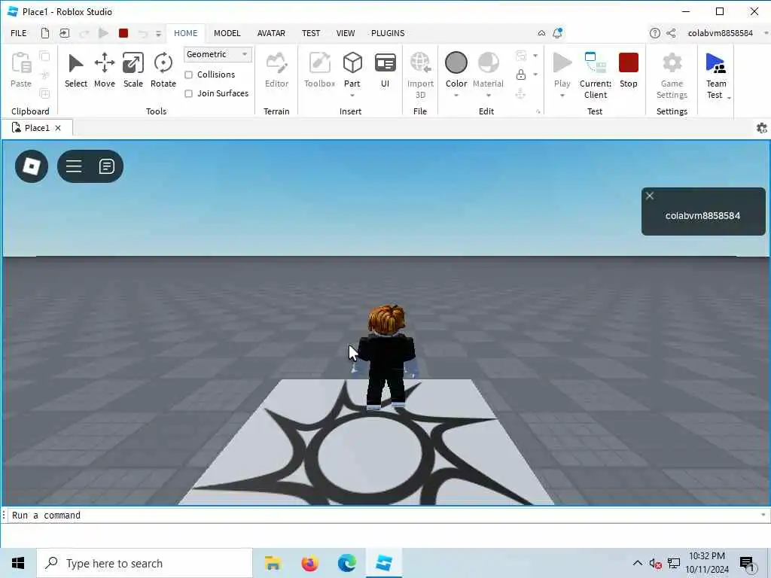Click Import 3D globe icon

(x=420, y=63)
